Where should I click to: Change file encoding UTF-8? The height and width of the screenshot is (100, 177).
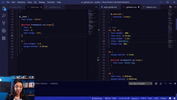(144, 98)
